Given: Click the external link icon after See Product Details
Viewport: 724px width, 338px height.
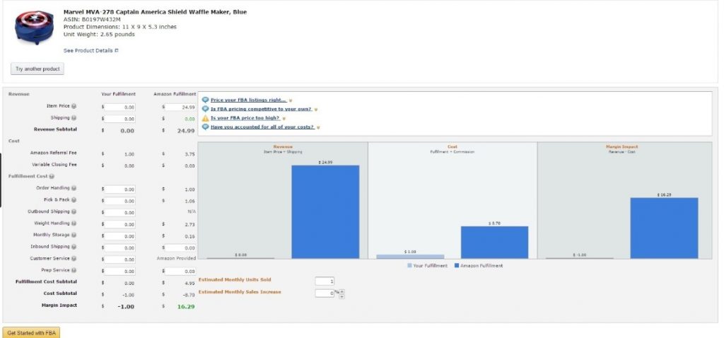Looking at the screenshot, I should pyautogui.click(x=117, y=51).
